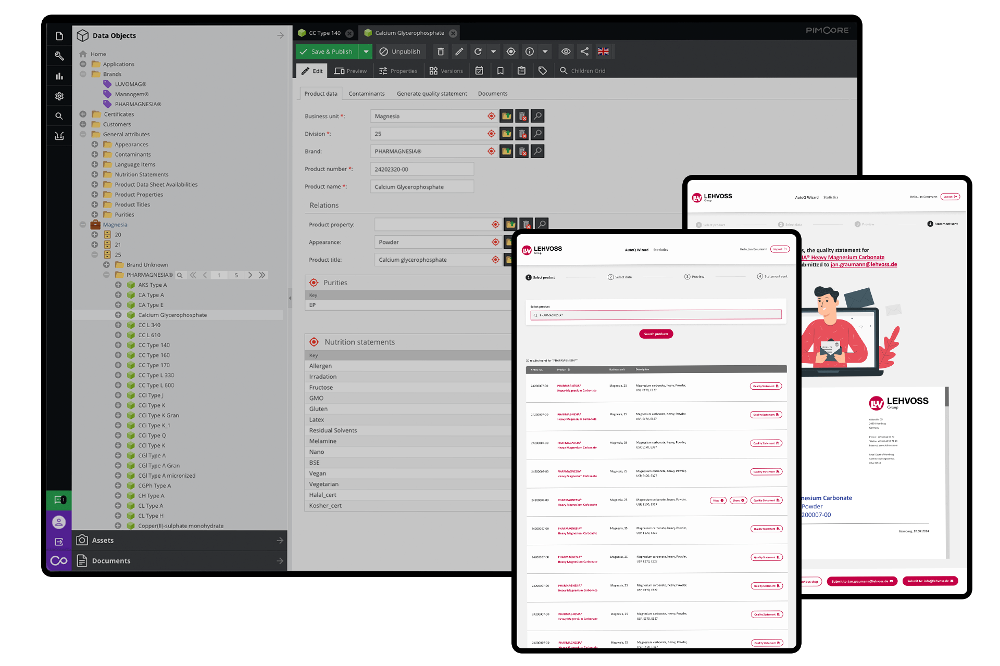Click the locate in tree target icon
1000x666 pixels.
tap(511, 52)
